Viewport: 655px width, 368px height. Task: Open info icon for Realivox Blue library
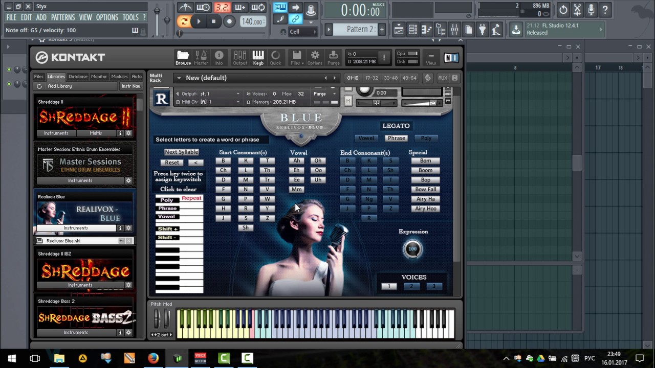click(120, 228)
